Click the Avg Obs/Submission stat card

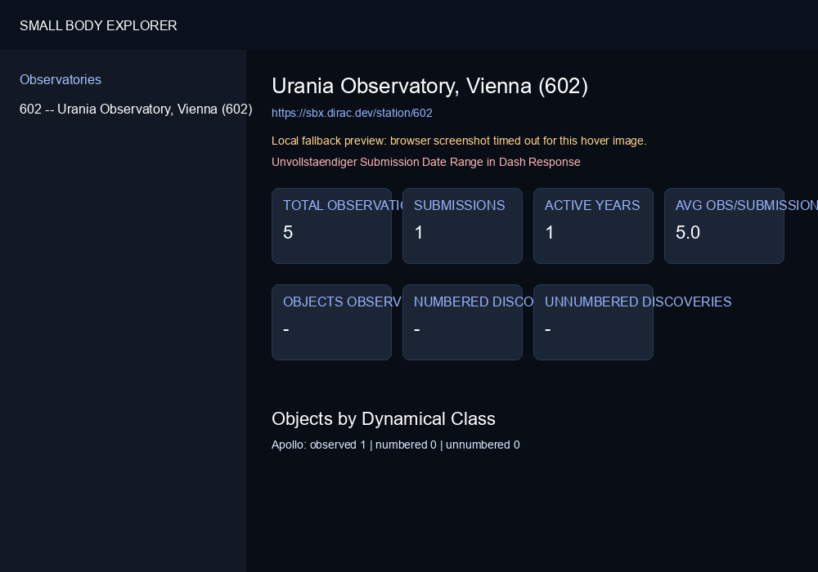724,226
